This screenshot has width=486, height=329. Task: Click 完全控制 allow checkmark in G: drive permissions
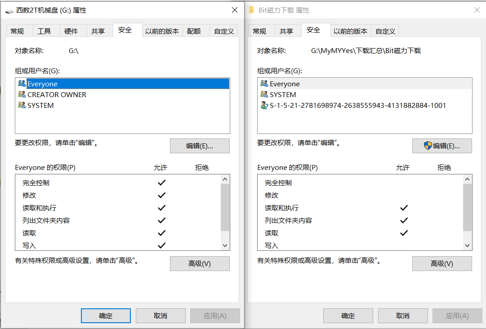click(161, 182)
